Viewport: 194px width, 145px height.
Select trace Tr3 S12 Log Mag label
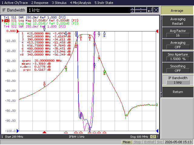(41, 24)
